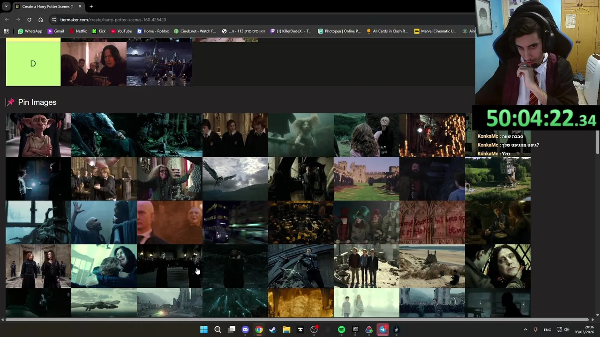The width and height of the screenshot is (600, 337).
Task: Pick Snape hugging Lily image
Action: (104, 266)
